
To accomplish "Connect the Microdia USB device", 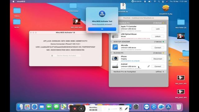I will coord(158,48).
